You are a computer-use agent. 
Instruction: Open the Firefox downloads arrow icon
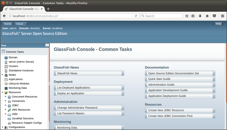tap(200, 16)
